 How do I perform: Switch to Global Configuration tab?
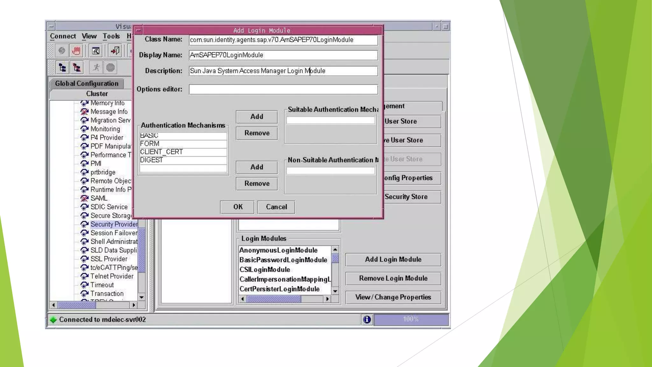tap(87, 83)
